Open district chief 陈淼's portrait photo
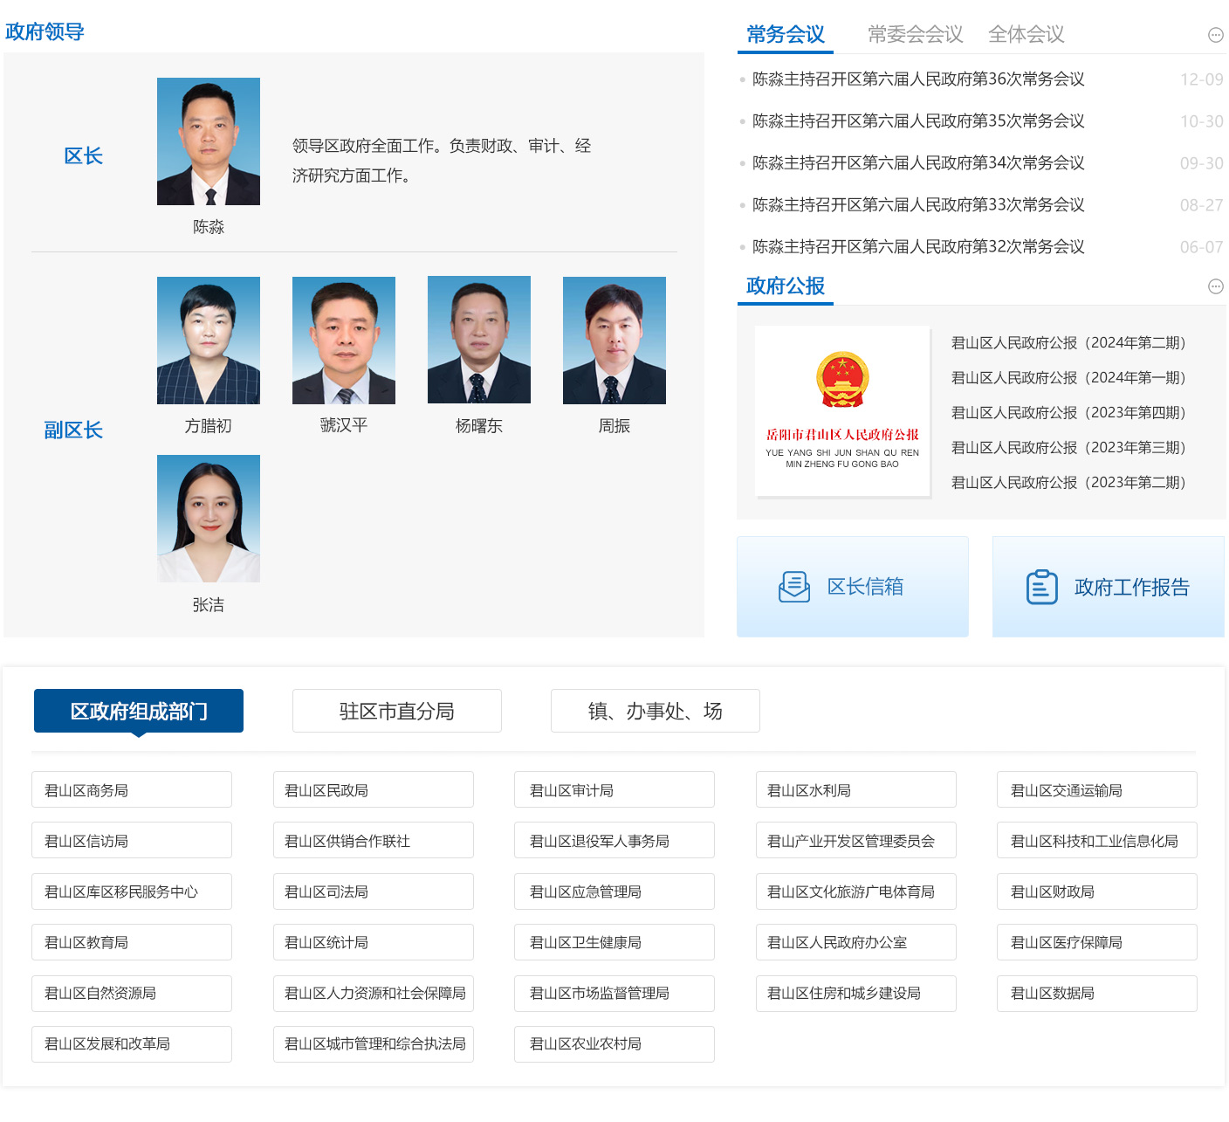This screenshot has height=1122, width=1229. click(209, 141)
